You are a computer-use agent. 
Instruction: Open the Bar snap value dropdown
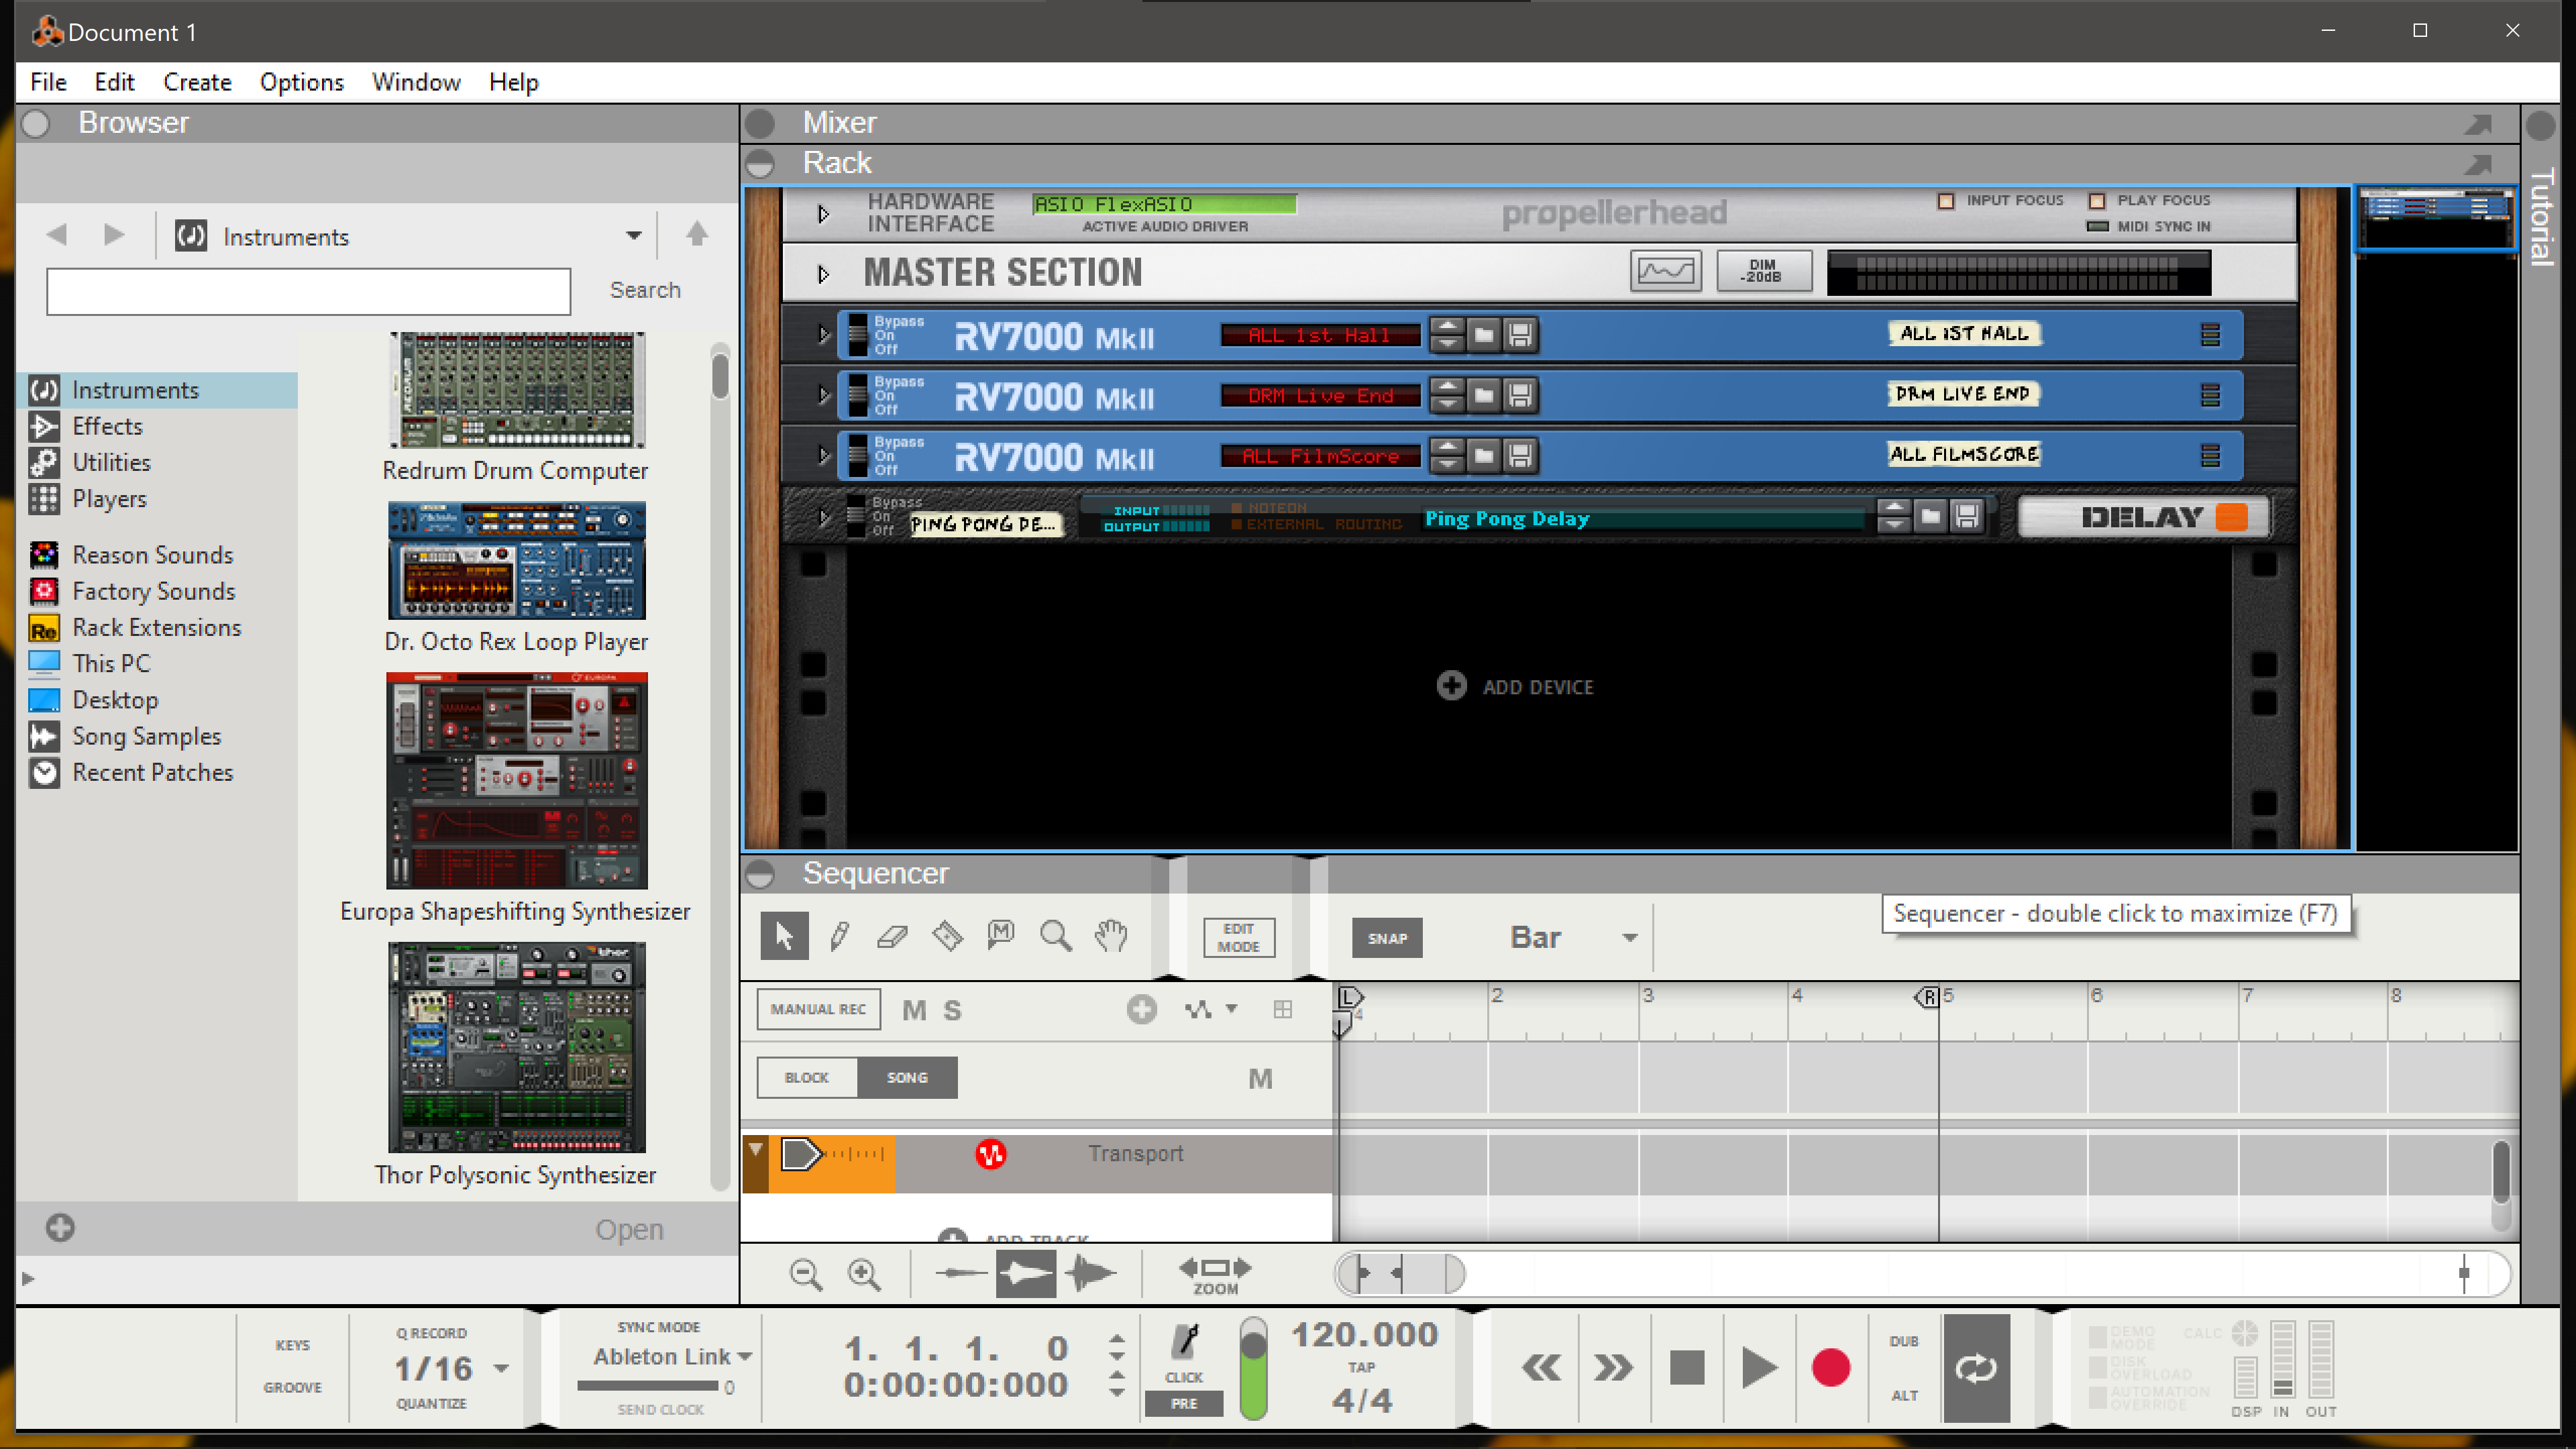pos(1630,938)
